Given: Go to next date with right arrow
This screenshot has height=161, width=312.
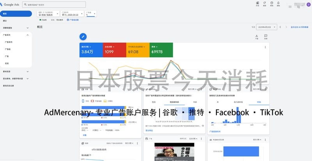Looking at the screenshot, I should [x=286, y=27].
